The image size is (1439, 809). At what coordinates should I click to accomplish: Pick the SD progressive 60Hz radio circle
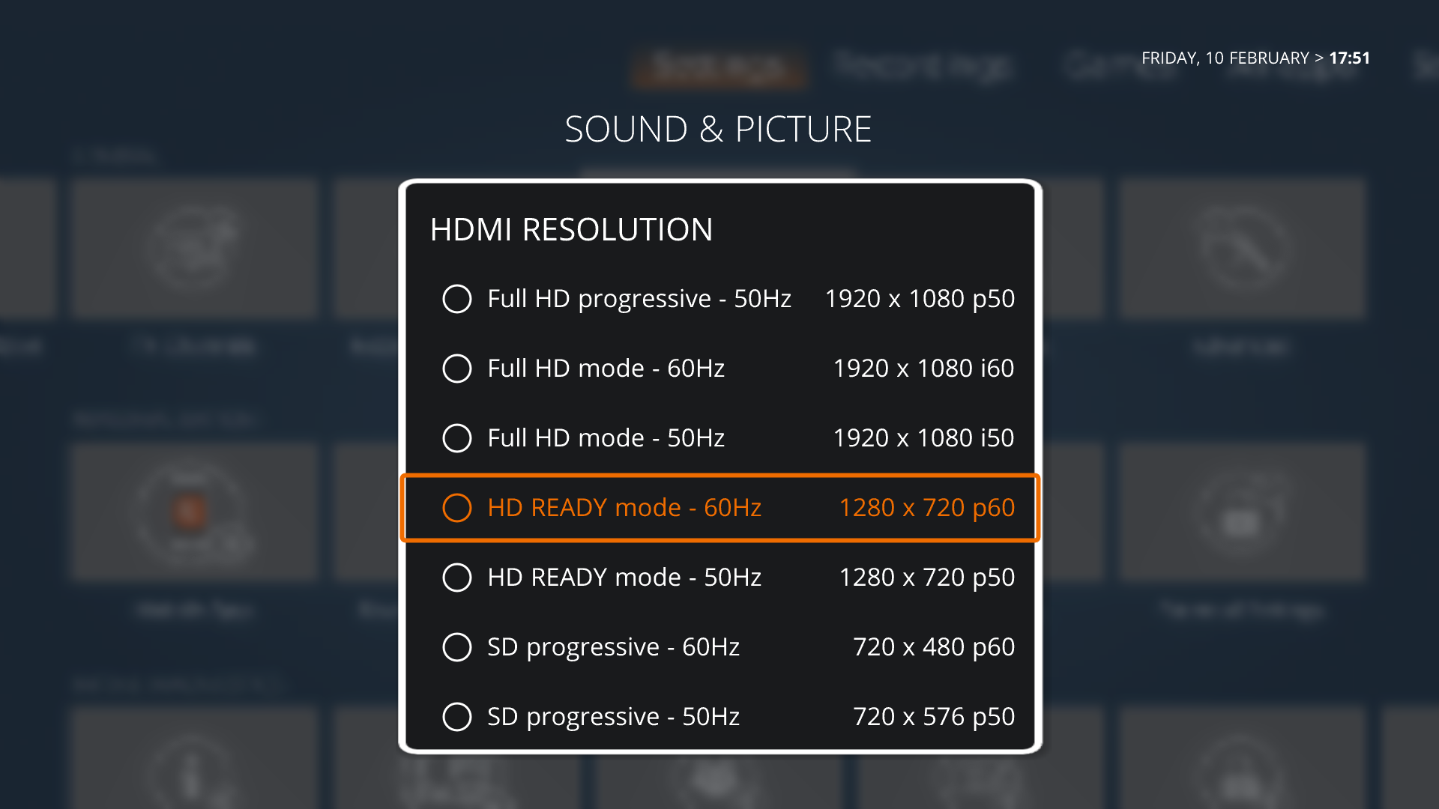(456, 647)
